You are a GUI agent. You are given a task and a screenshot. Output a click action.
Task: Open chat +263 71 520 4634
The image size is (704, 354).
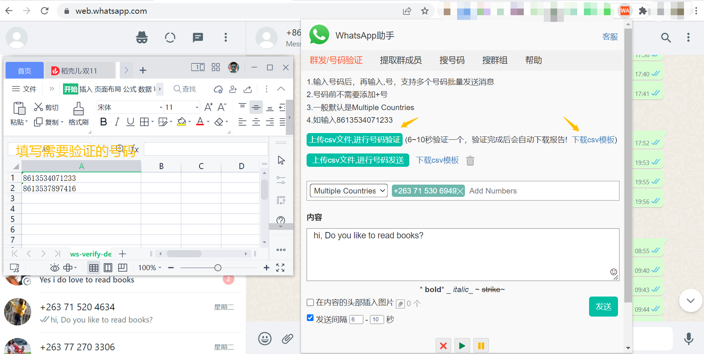pyautogui.click(x=122, y=313)
